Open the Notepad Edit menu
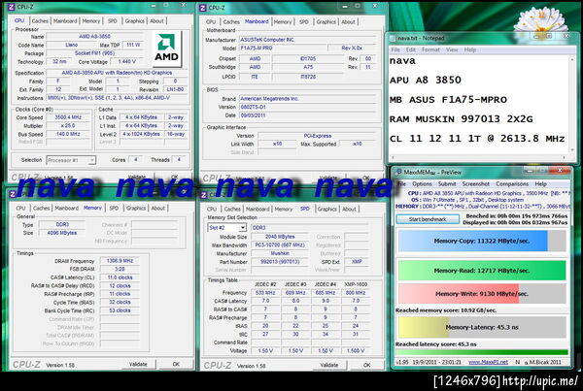This screenshot has width=583, height=391. click(x=411, y=49)
